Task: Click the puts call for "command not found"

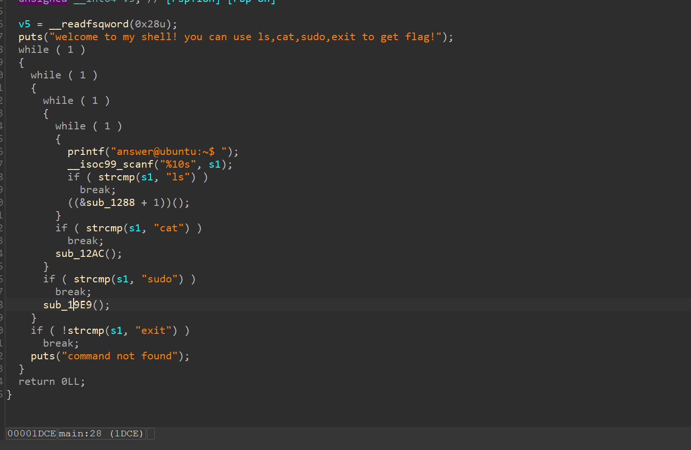Action: (x=43, y=356)
